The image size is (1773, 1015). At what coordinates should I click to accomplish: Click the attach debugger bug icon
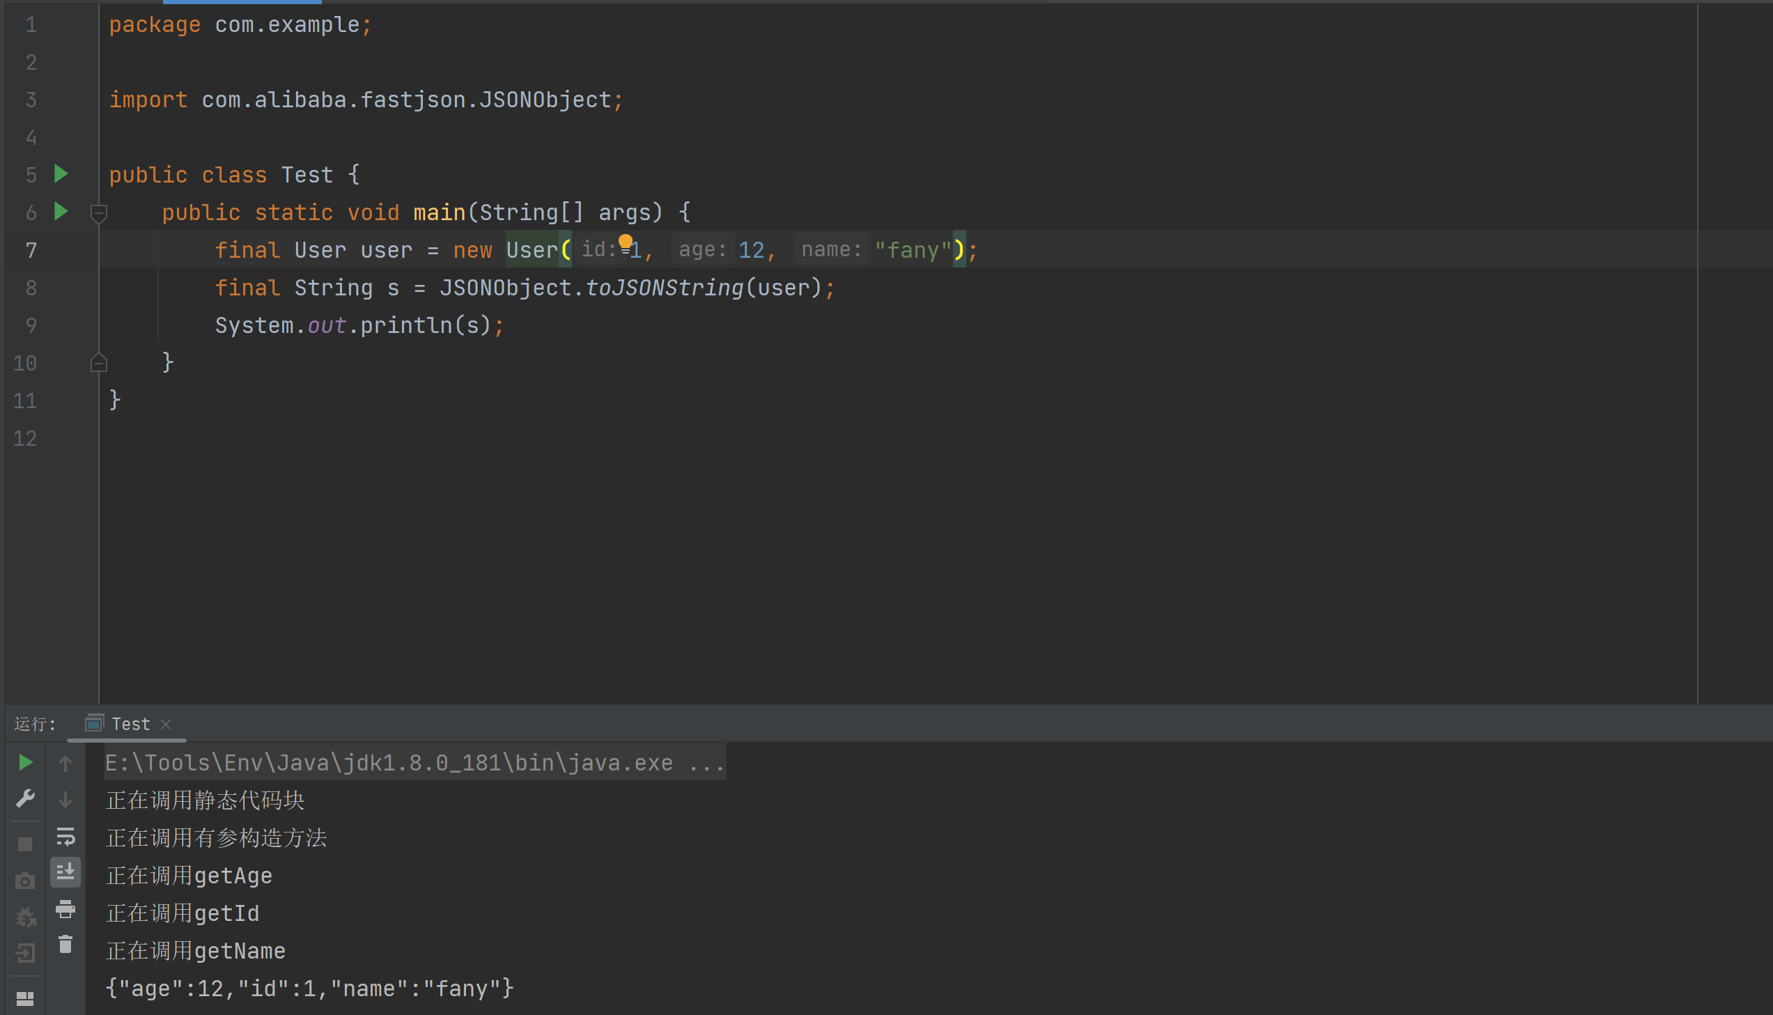[25, 917]
